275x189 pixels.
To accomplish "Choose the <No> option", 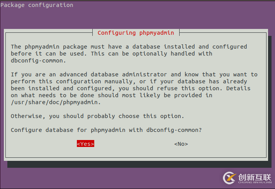I will 181,144.
